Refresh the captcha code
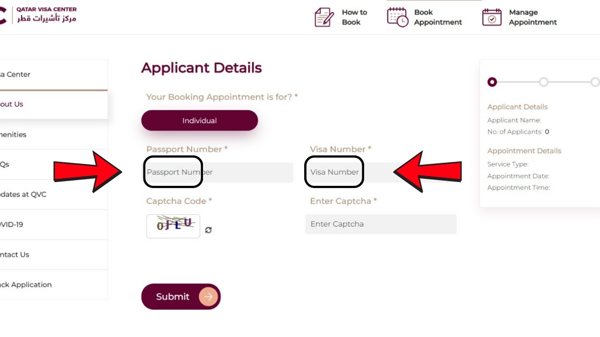 pos(209,230)
